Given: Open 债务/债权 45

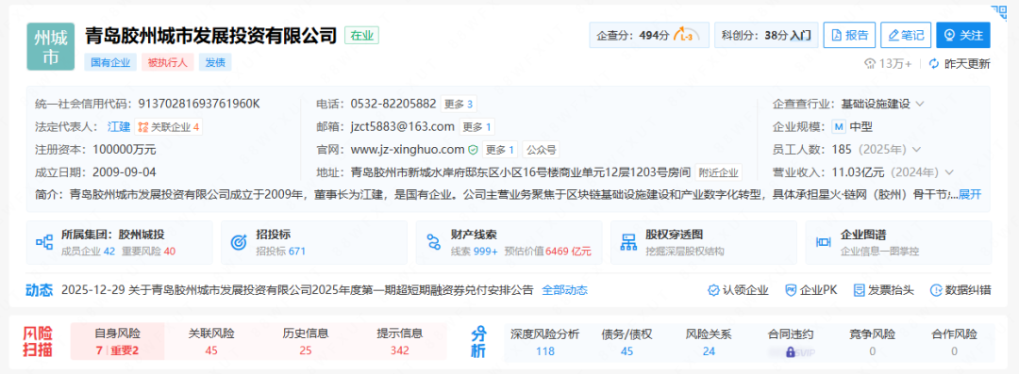Looking at the screenshot, I should [x=627, y=342].
